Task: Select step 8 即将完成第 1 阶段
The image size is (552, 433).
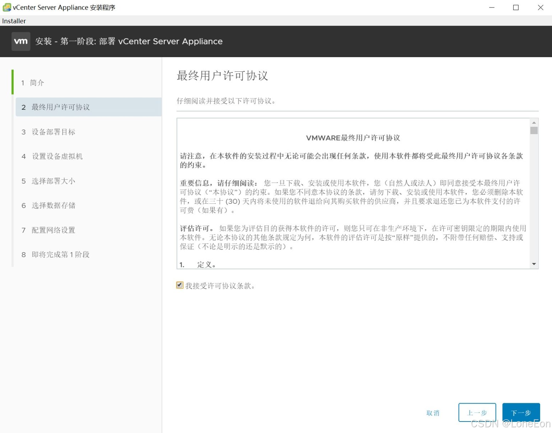Action: (60, 254)
